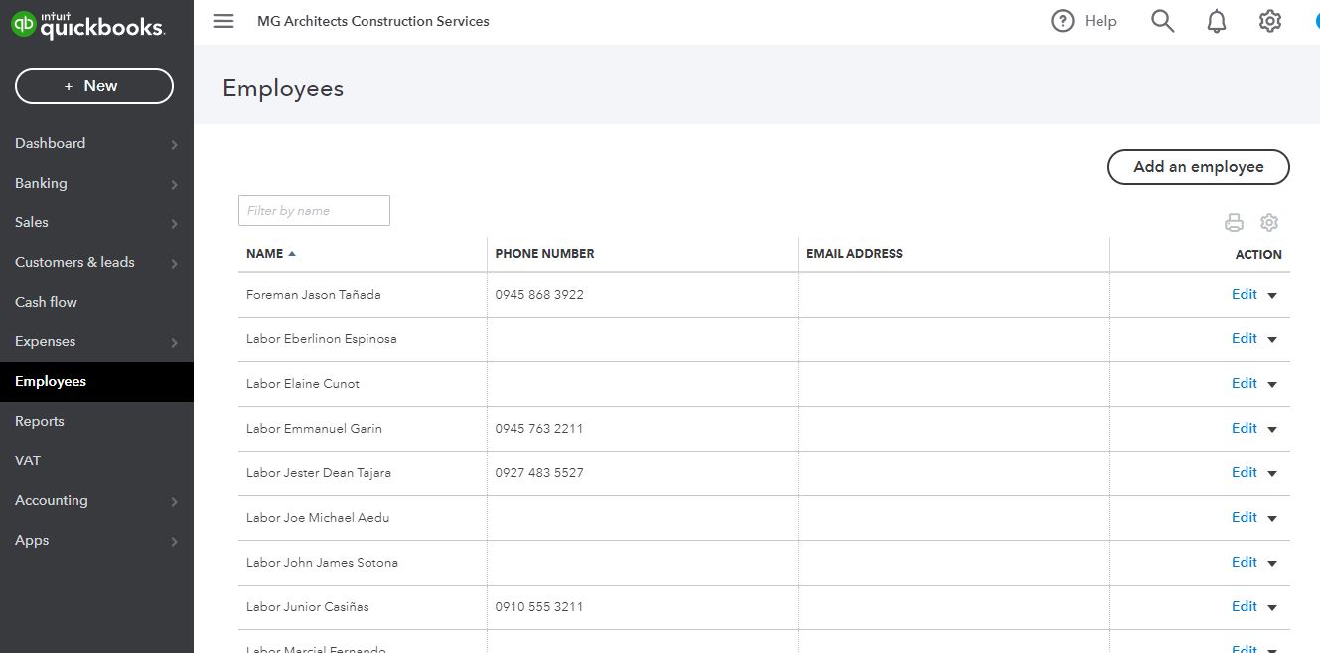Open the Help question mark icon
Image resolution: width=1320 pixels, height=653 pixels.
(1063, 21)
